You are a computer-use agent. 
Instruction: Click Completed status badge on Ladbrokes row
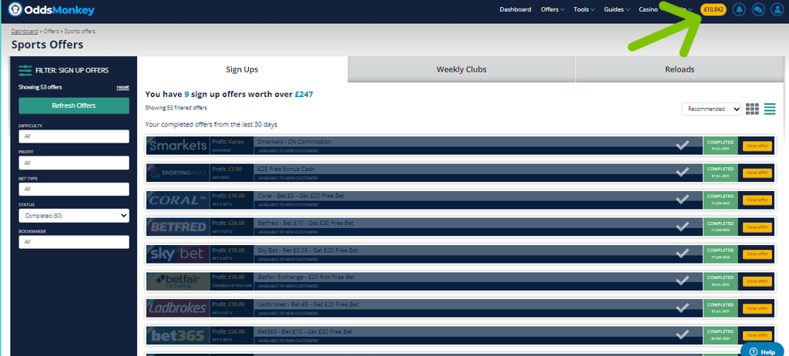tap(720, 308)
